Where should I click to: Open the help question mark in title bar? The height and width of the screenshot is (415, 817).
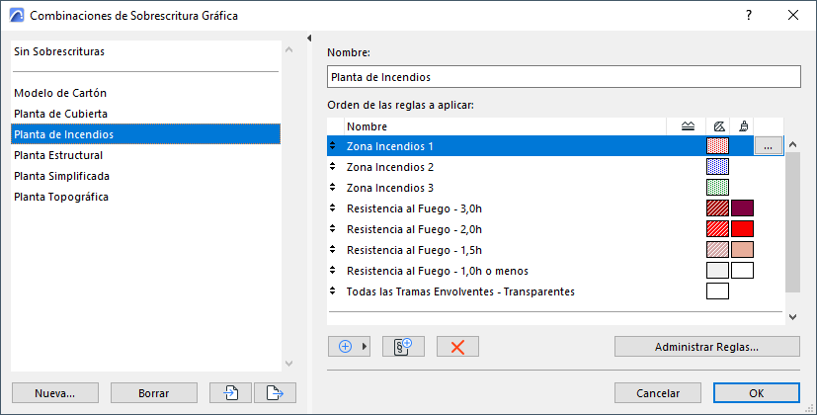[x=749, y=16]
